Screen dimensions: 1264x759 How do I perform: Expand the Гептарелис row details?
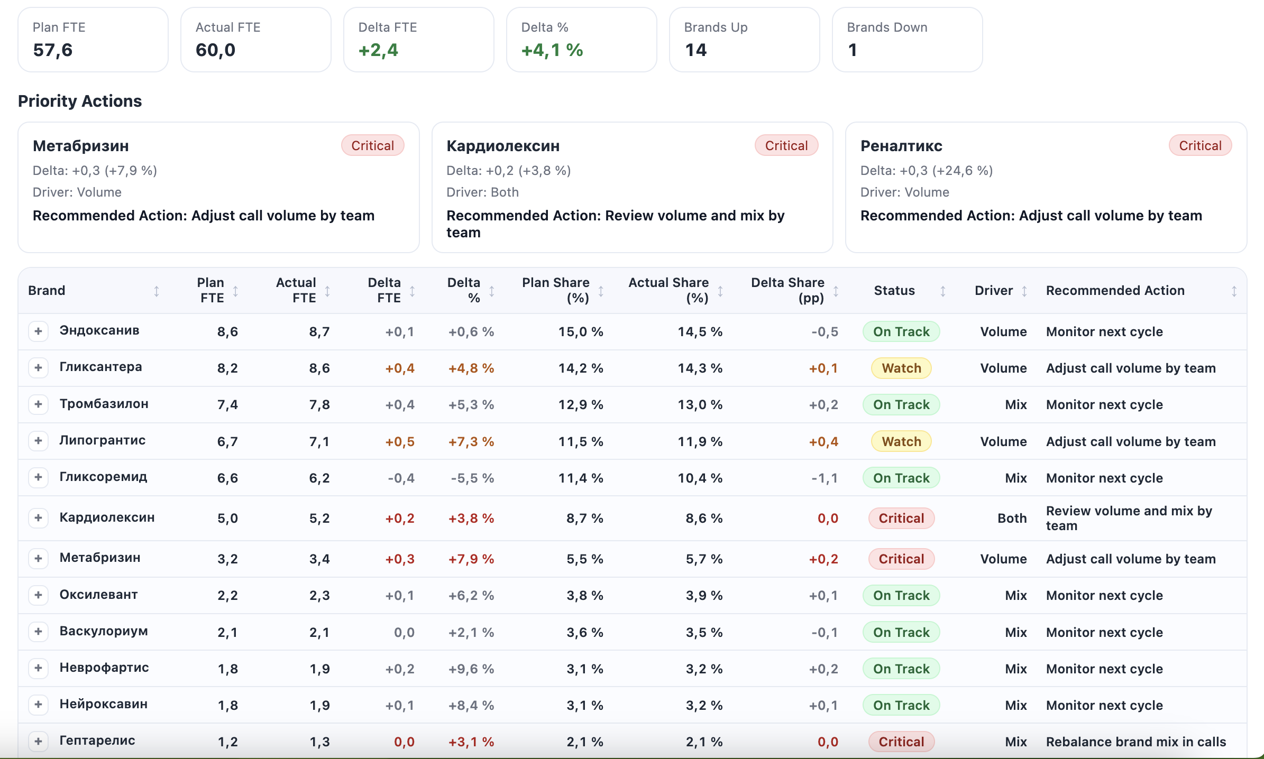(39, 742)
